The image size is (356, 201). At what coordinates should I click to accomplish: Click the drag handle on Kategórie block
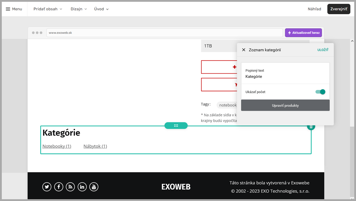pyautogui.click(x=176, y=126)
